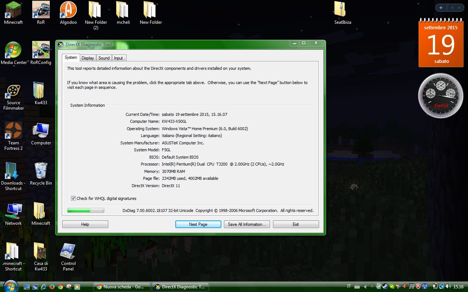Launch Chrome from Quick Launch

(x=60, y=287)
